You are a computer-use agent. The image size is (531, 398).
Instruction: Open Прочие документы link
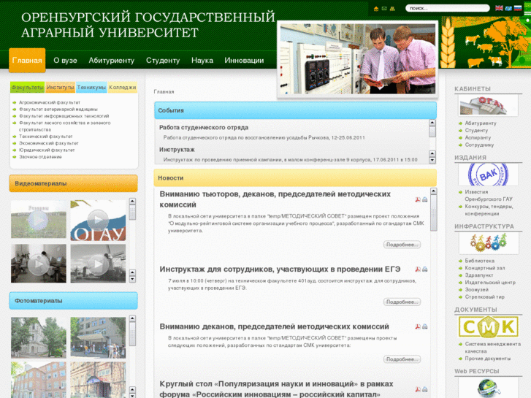tap(488, 359)
